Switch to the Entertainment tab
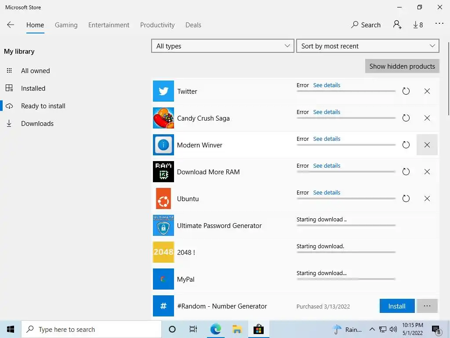This screenshot has height=338, width=450. (109, 25)
